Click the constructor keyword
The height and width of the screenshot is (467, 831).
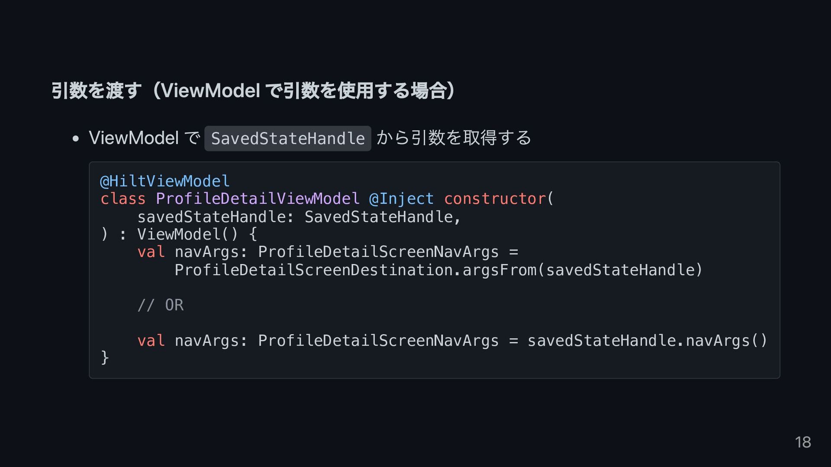[495, 198]
